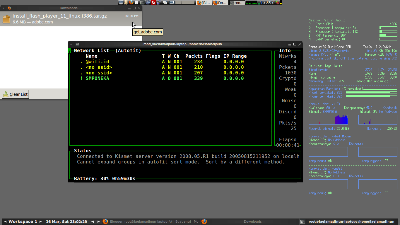This screenshot has height=225, width=400.
Task: Switch to the Blogger task in top panel
Action: click(204, 2)
